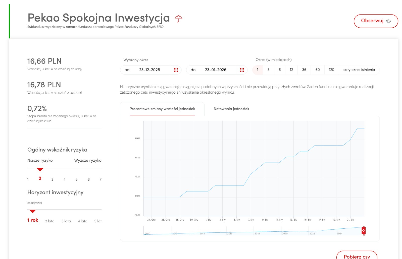Switch to 'Procentowe zmiany wartości jednostek' tab
The width and height of the screenshot is (402, 259).
coord(162,109)
